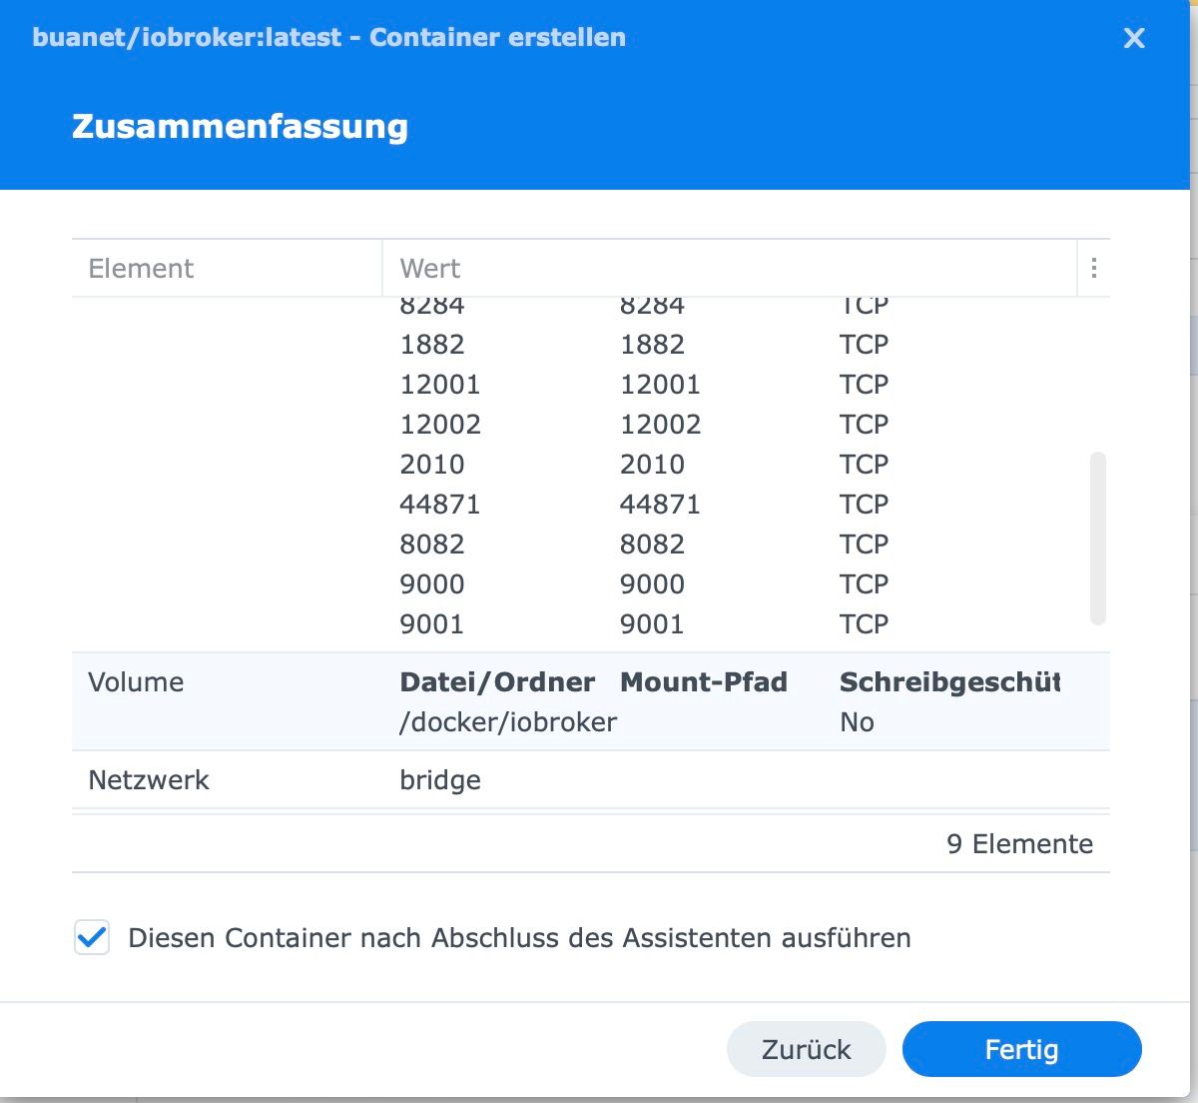Open the column options three-dot menu
The image size is (1198, 1103).
[x=1094, y=268]
